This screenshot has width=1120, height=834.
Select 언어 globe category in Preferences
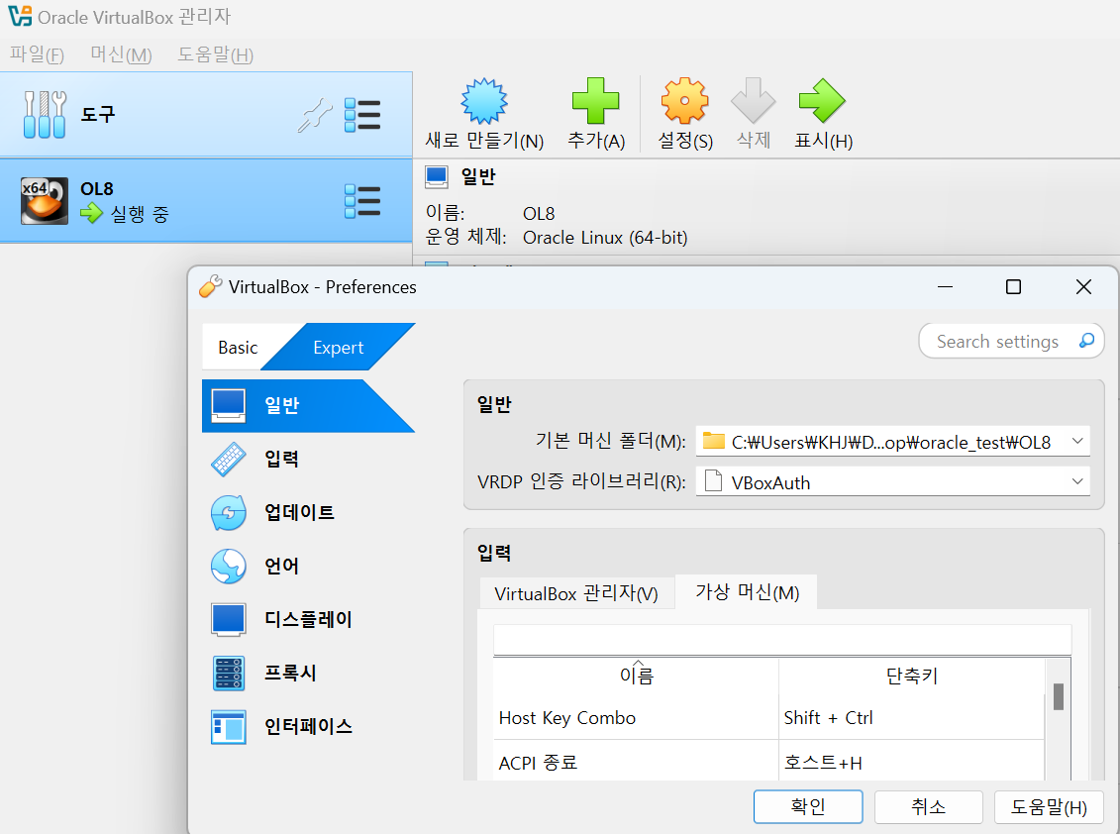(x=309, y=566)
